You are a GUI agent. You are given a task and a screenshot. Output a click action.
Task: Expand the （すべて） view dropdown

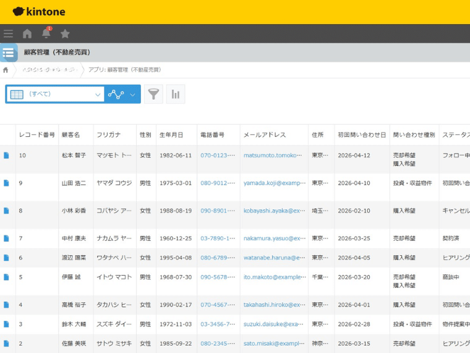pos(55,94)
